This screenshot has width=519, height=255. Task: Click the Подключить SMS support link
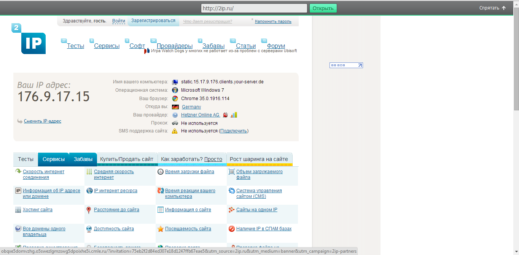tap(234, 131)
